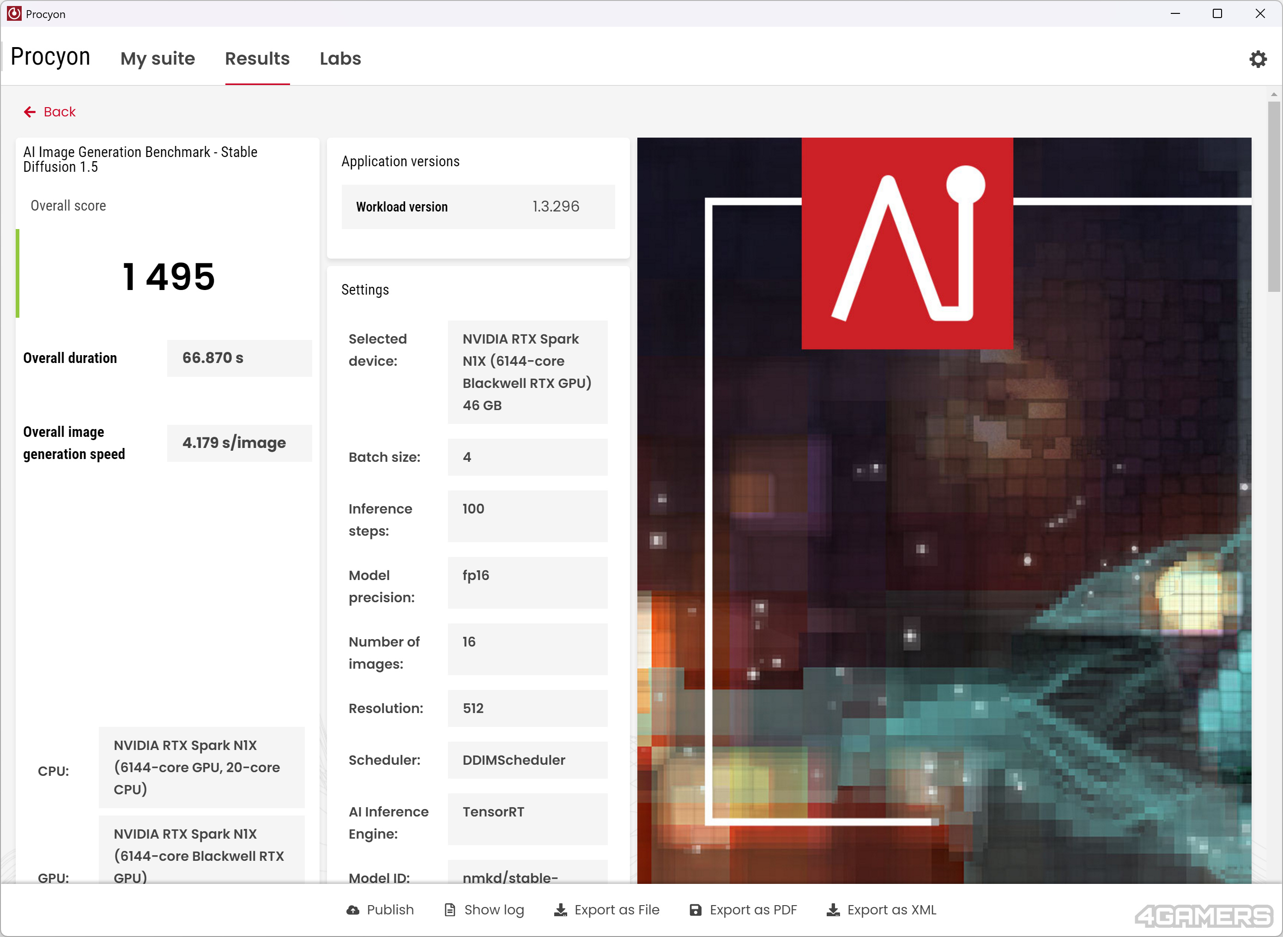Click the selected device value box
The image size is (1283, 937).
click(527, 372)
